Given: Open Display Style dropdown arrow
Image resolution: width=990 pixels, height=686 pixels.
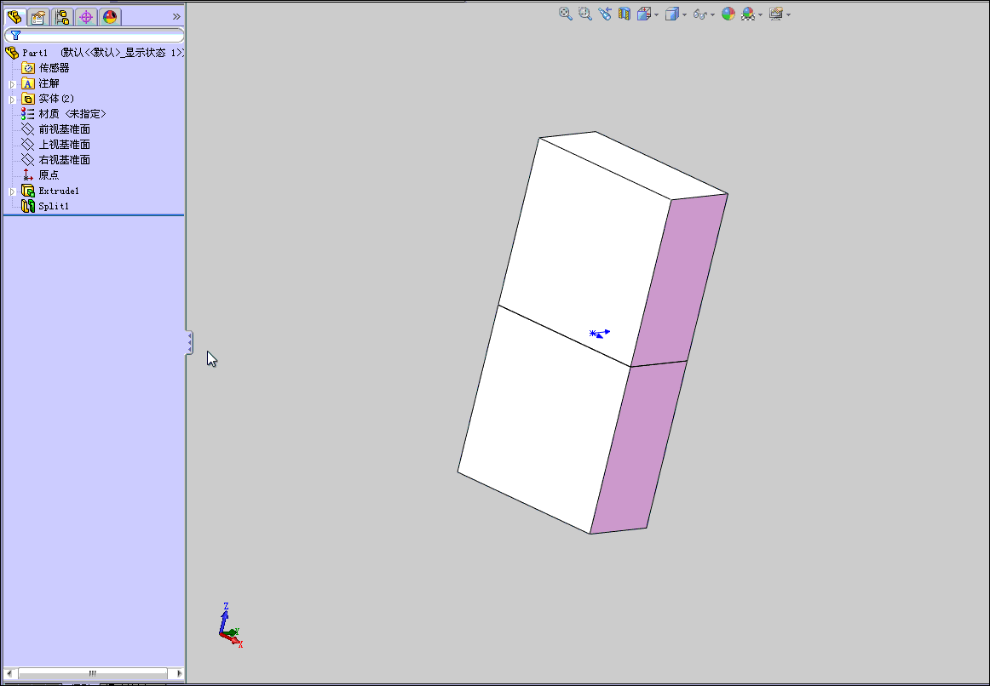Looking at the screenshot, I should coord(684,14).
